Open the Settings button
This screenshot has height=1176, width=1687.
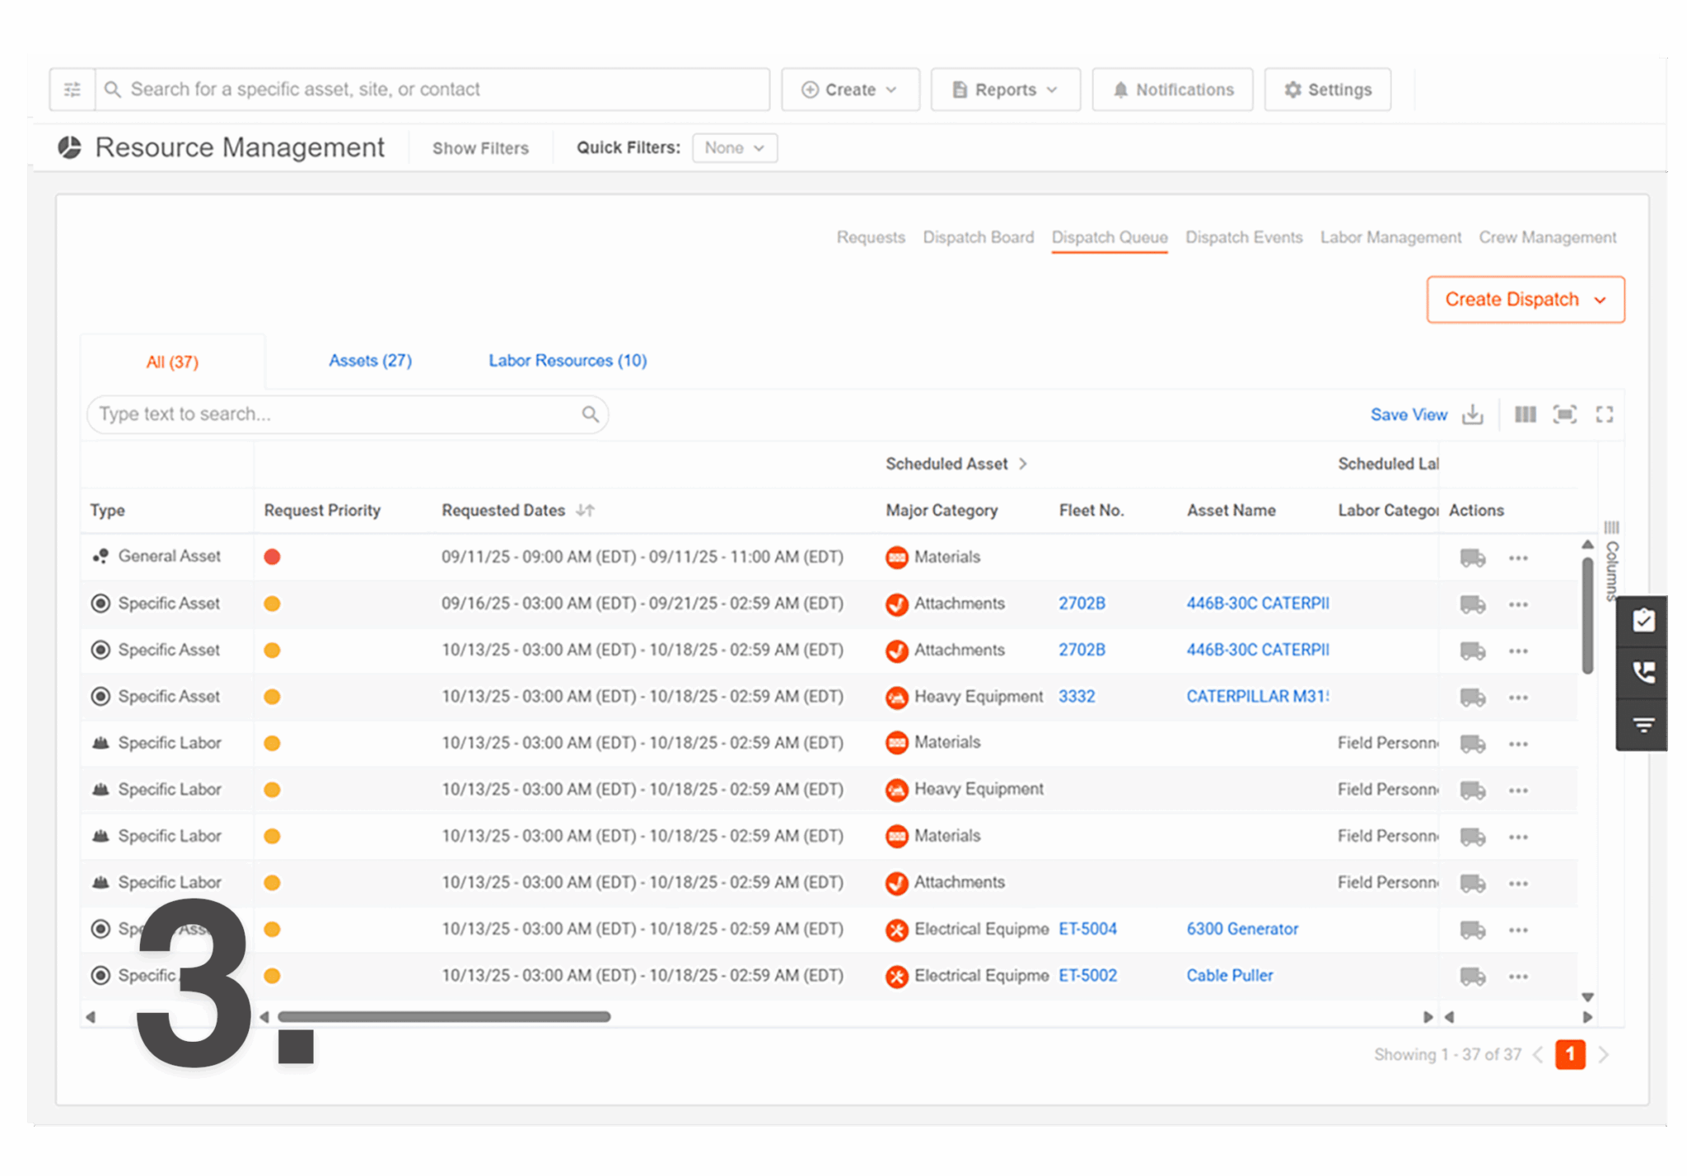[x=1327, y=89]
